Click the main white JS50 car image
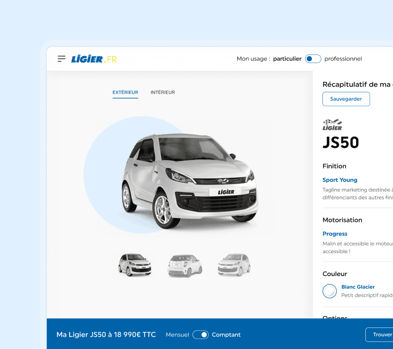 190,181
